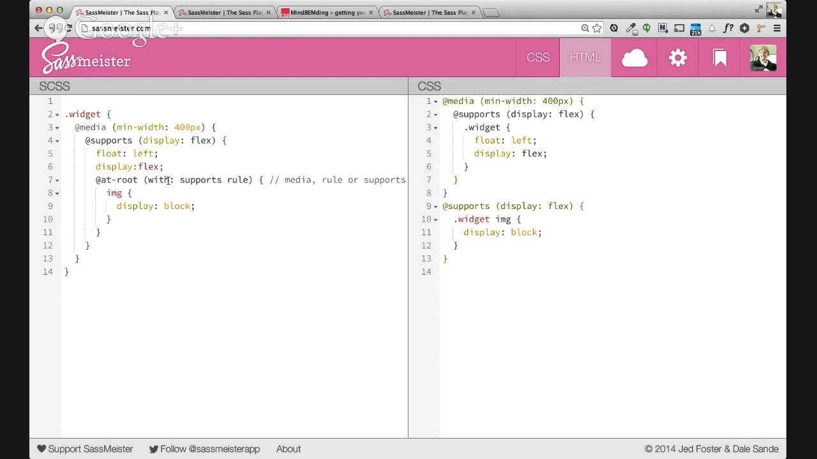Toggle the CSS panel button in the header
Viewport: 817px width, 459px height.
tap(538, 57)
